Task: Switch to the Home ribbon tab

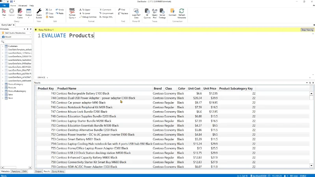Action: [13, 6]
